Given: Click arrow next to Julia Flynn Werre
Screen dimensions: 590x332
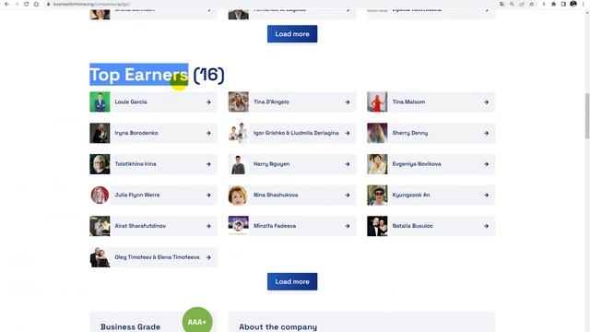Looking at the screenshot, I should pyautogui.click(x=208, y=195).
